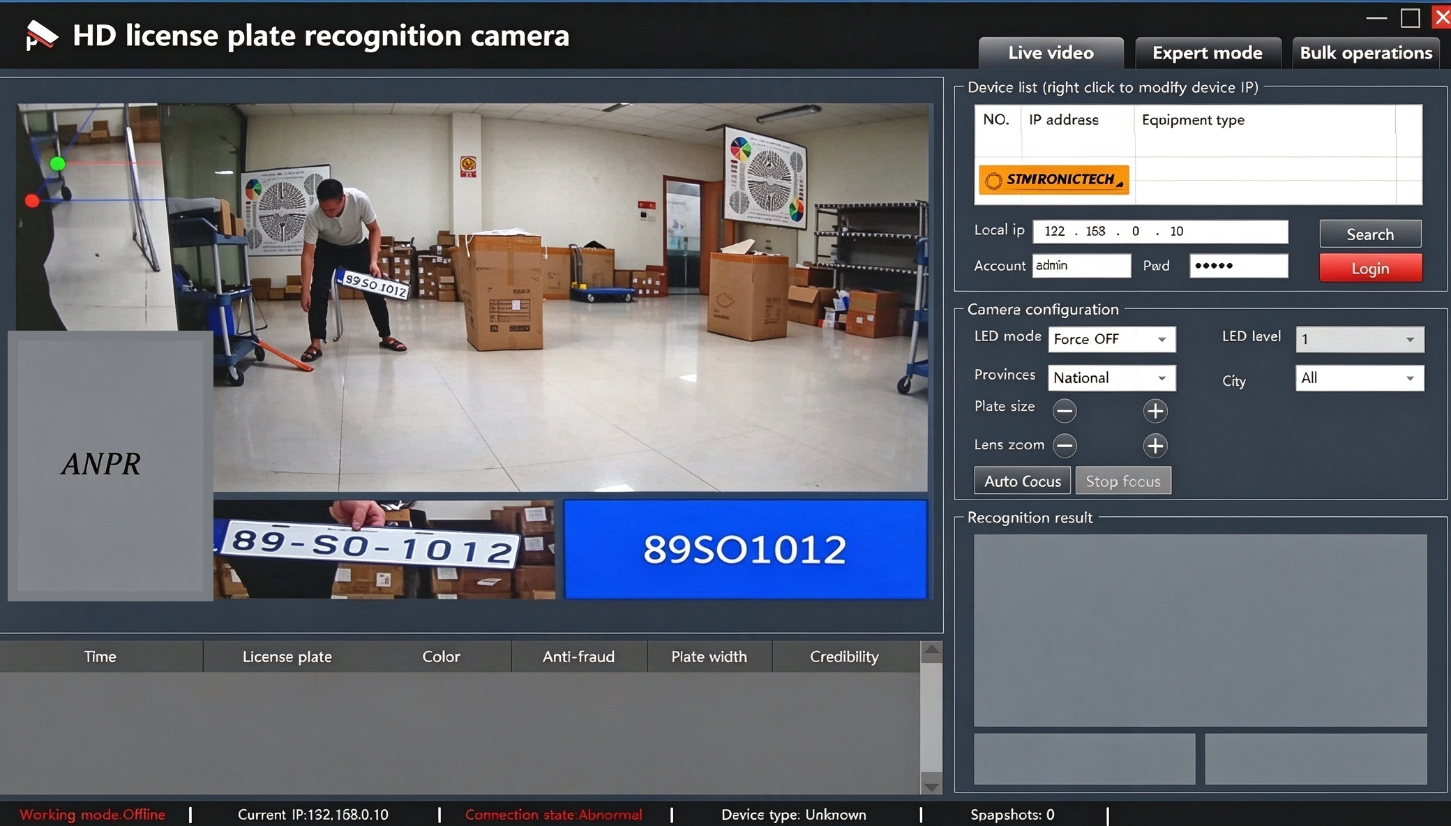Click the Time column header
Viewport: 1451px width, 826px height.
pyautogui.click(x=100, y=656)
